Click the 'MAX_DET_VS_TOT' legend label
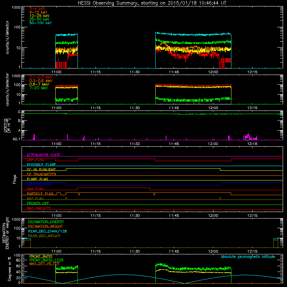The height and width of the screenshot is (287, 287). click(x=44, y=264)
